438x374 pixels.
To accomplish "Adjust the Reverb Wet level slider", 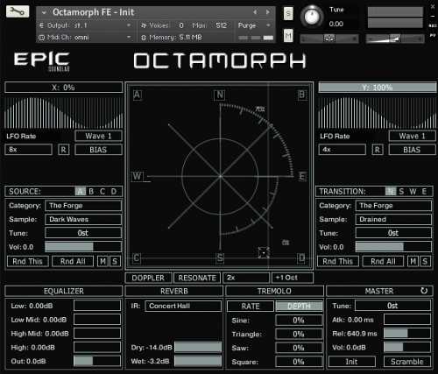I will [x=198, y=361].
